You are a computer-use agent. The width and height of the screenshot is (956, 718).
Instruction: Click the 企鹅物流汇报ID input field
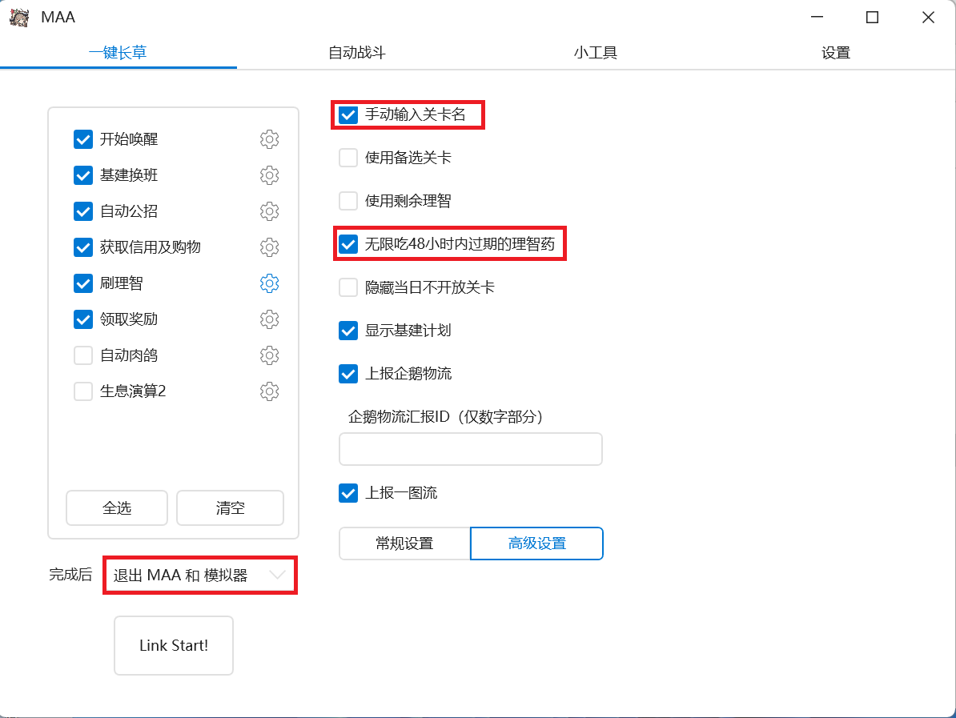(x=471, y=449)
